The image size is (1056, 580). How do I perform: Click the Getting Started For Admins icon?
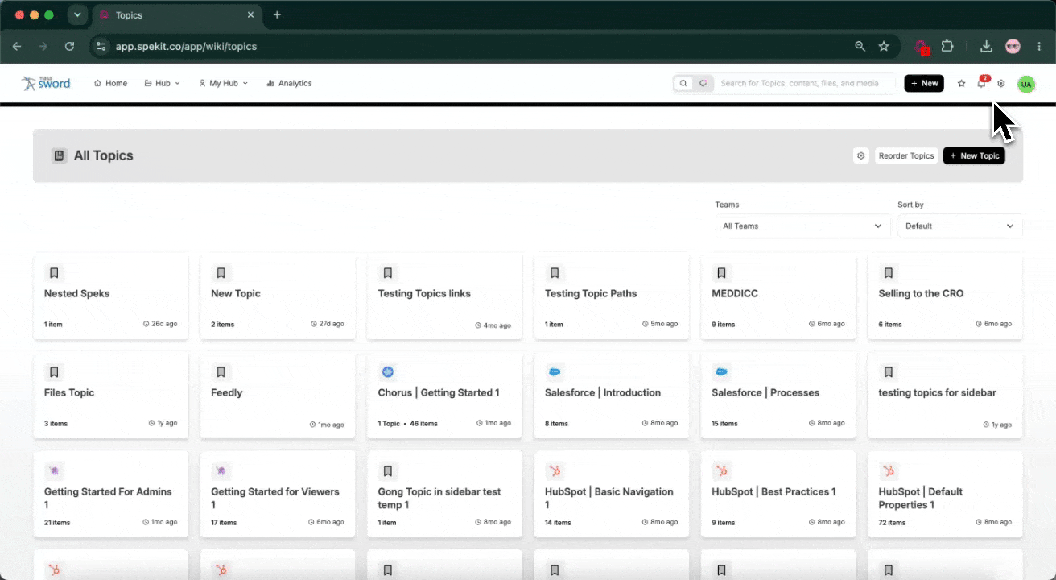pos(54,471)
